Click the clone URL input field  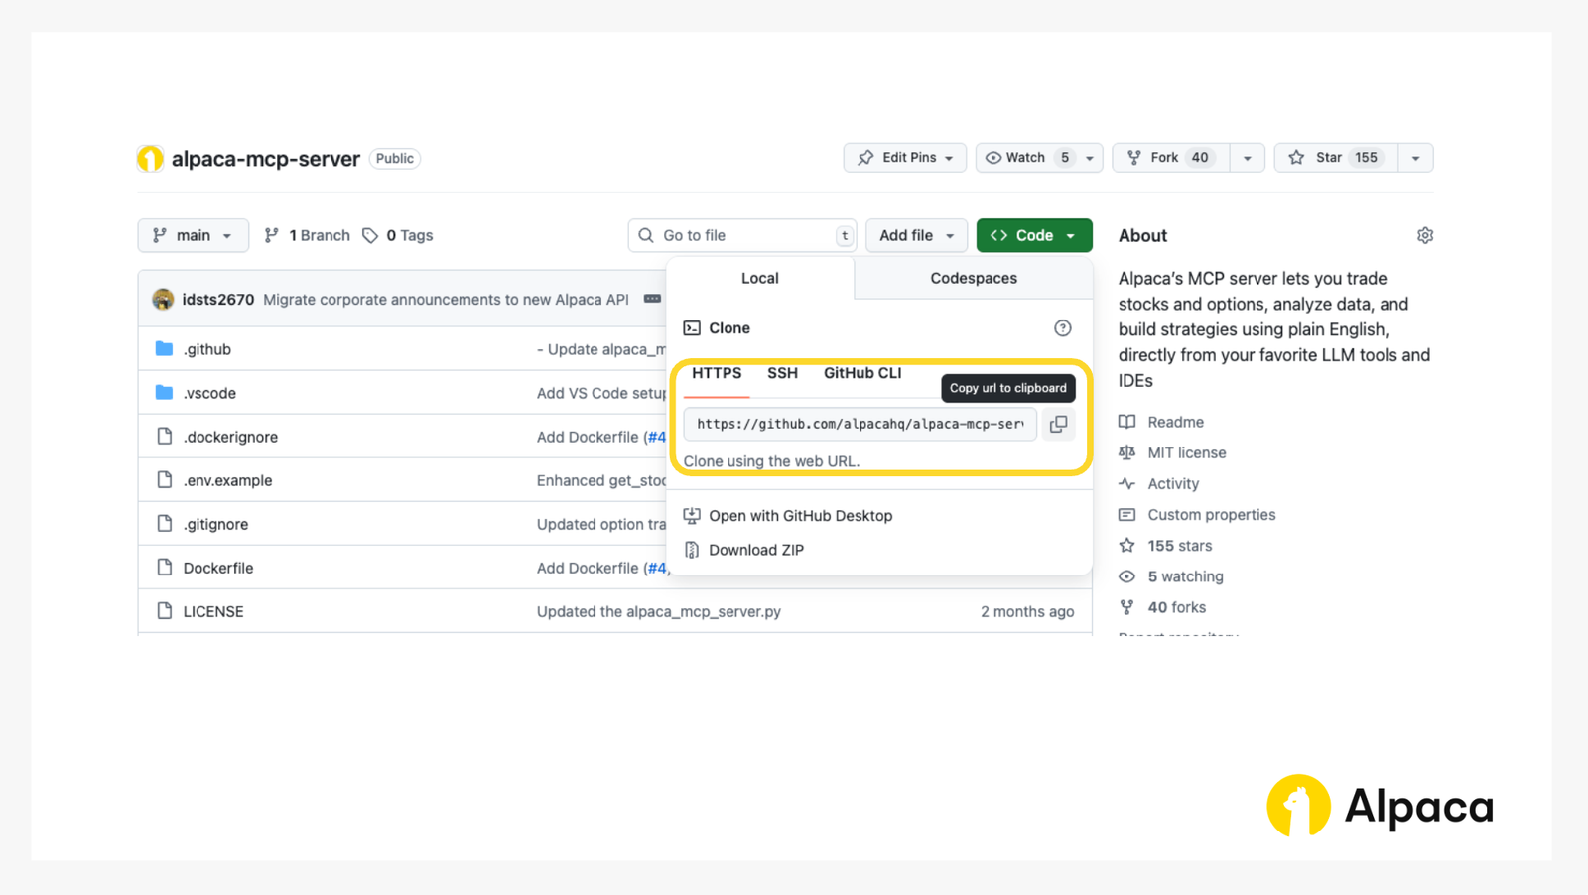[x=859, y=424]
